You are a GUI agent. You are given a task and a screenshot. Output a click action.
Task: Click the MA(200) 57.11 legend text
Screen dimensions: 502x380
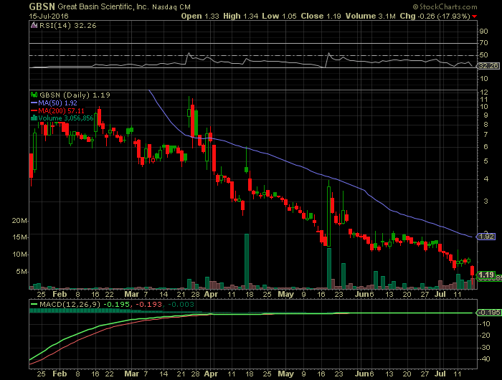click(61, 110)
